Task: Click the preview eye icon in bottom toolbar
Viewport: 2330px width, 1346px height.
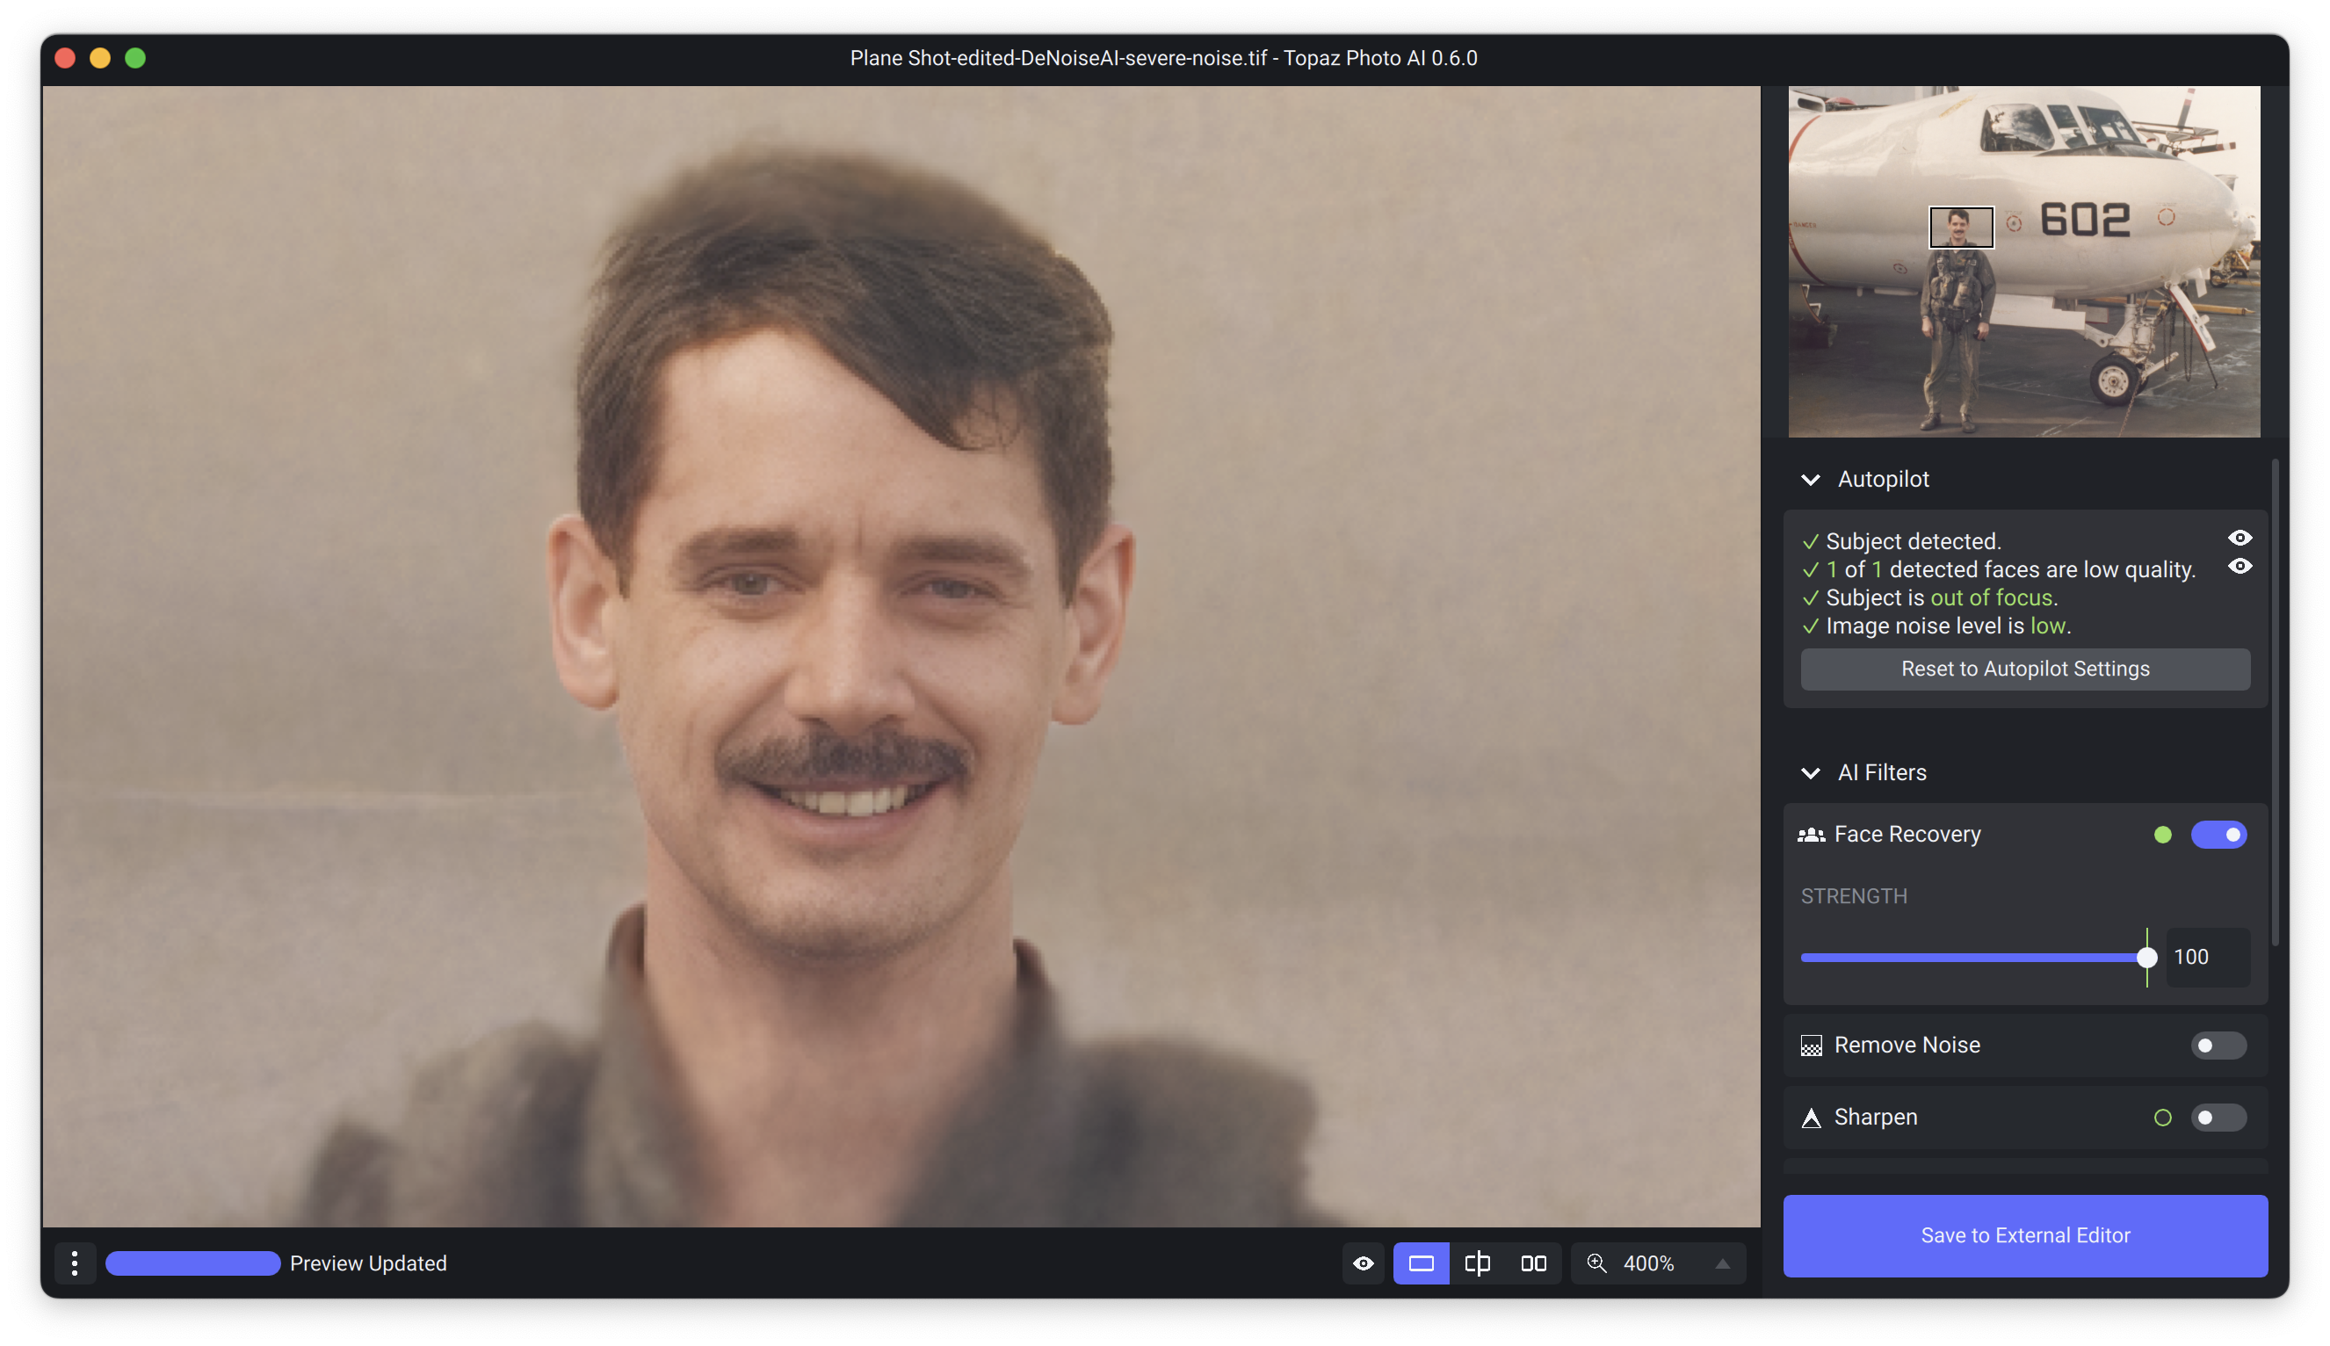Action: [1364, 1263]
